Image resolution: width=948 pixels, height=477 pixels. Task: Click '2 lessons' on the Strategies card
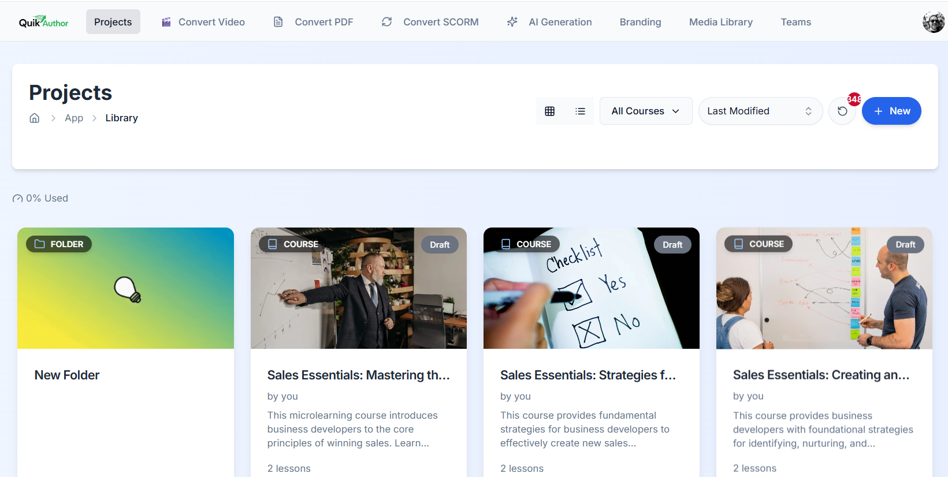click(x=522, y=468)
